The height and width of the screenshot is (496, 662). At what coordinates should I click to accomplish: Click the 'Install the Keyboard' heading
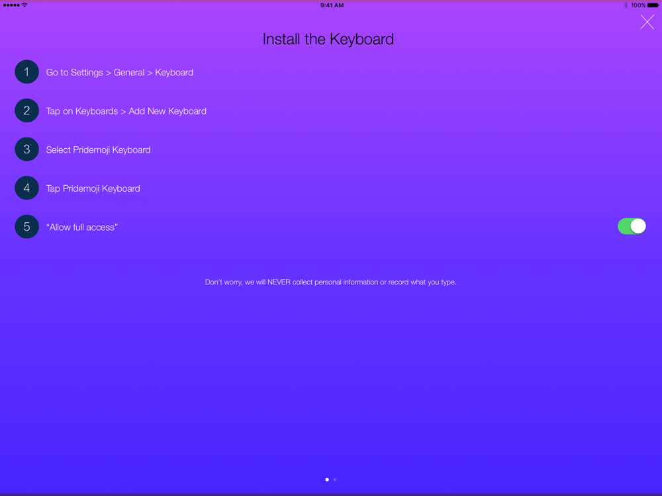pos(328,39)
